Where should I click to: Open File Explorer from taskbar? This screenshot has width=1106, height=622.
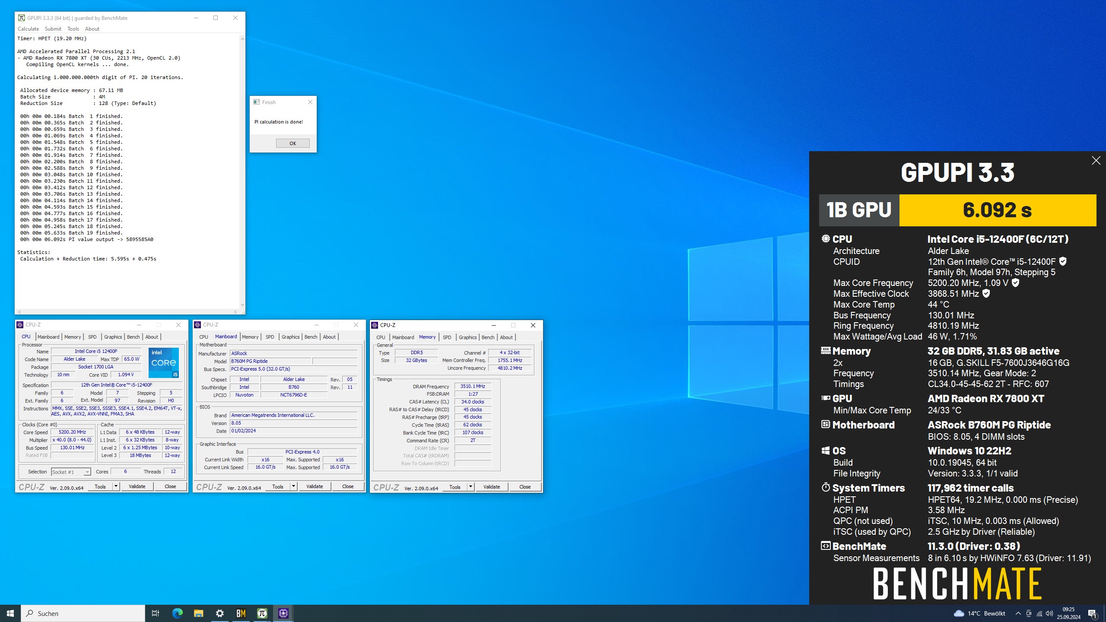pos(198,613)
